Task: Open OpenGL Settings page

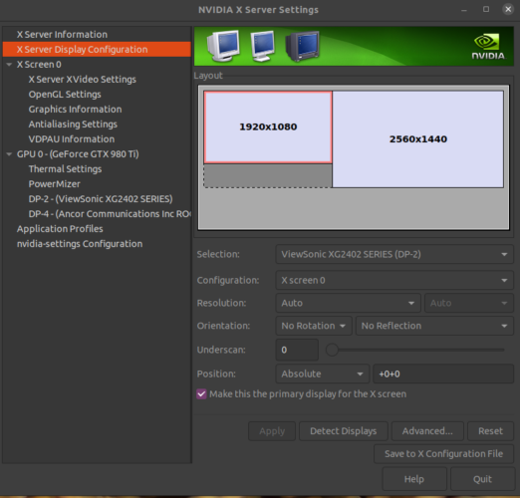Action: tap(65, 95)
